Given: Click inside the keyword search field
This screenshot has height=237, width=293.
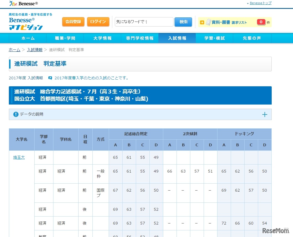Looking at the screenshot, I should pyautogui.click(x=144, y=22).
